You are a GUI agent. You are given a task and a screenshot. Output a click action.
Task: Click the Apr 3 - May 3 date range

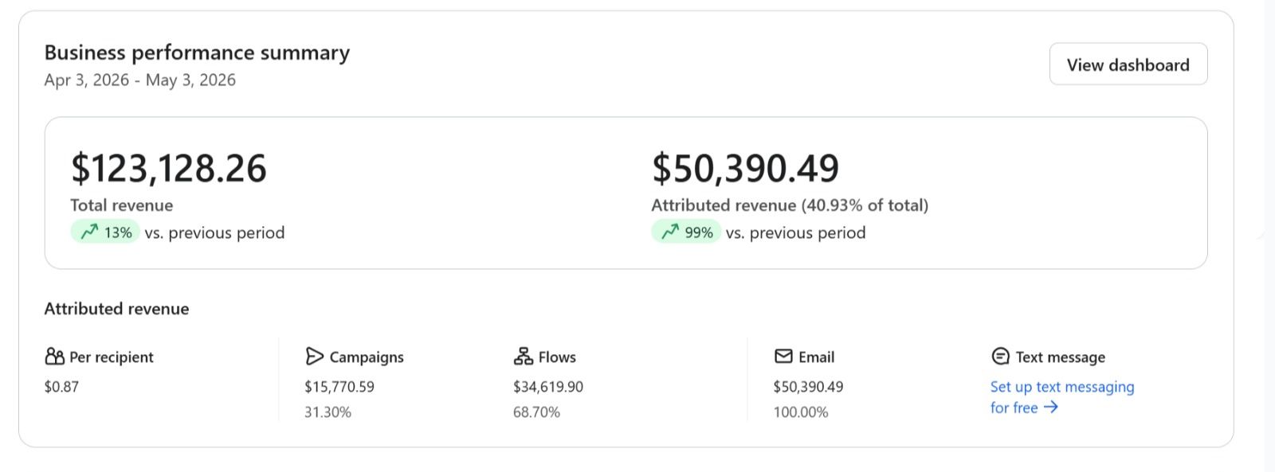click(x=140, y=80)
